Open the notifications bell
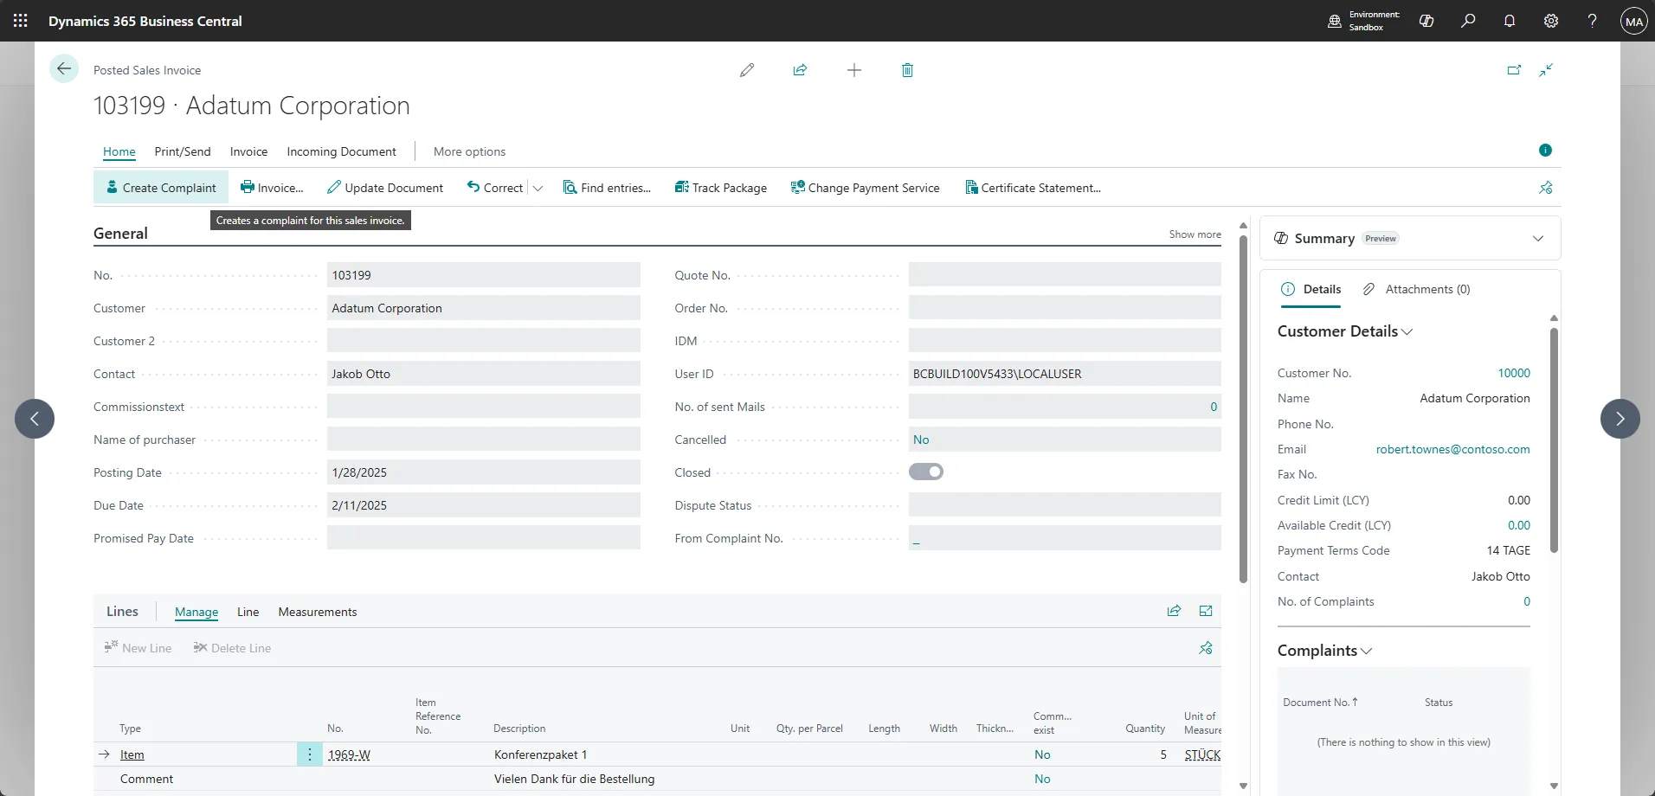 click(1510, 21)
